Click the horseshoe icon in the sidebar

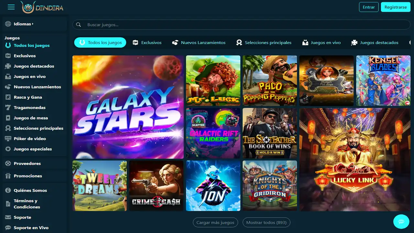tap(8, 46)
